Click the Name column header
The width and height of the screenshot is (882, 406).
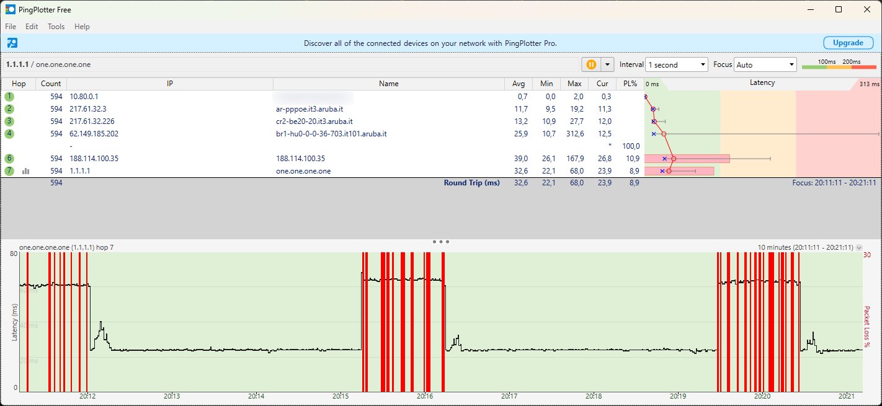[x=389, y=84]
